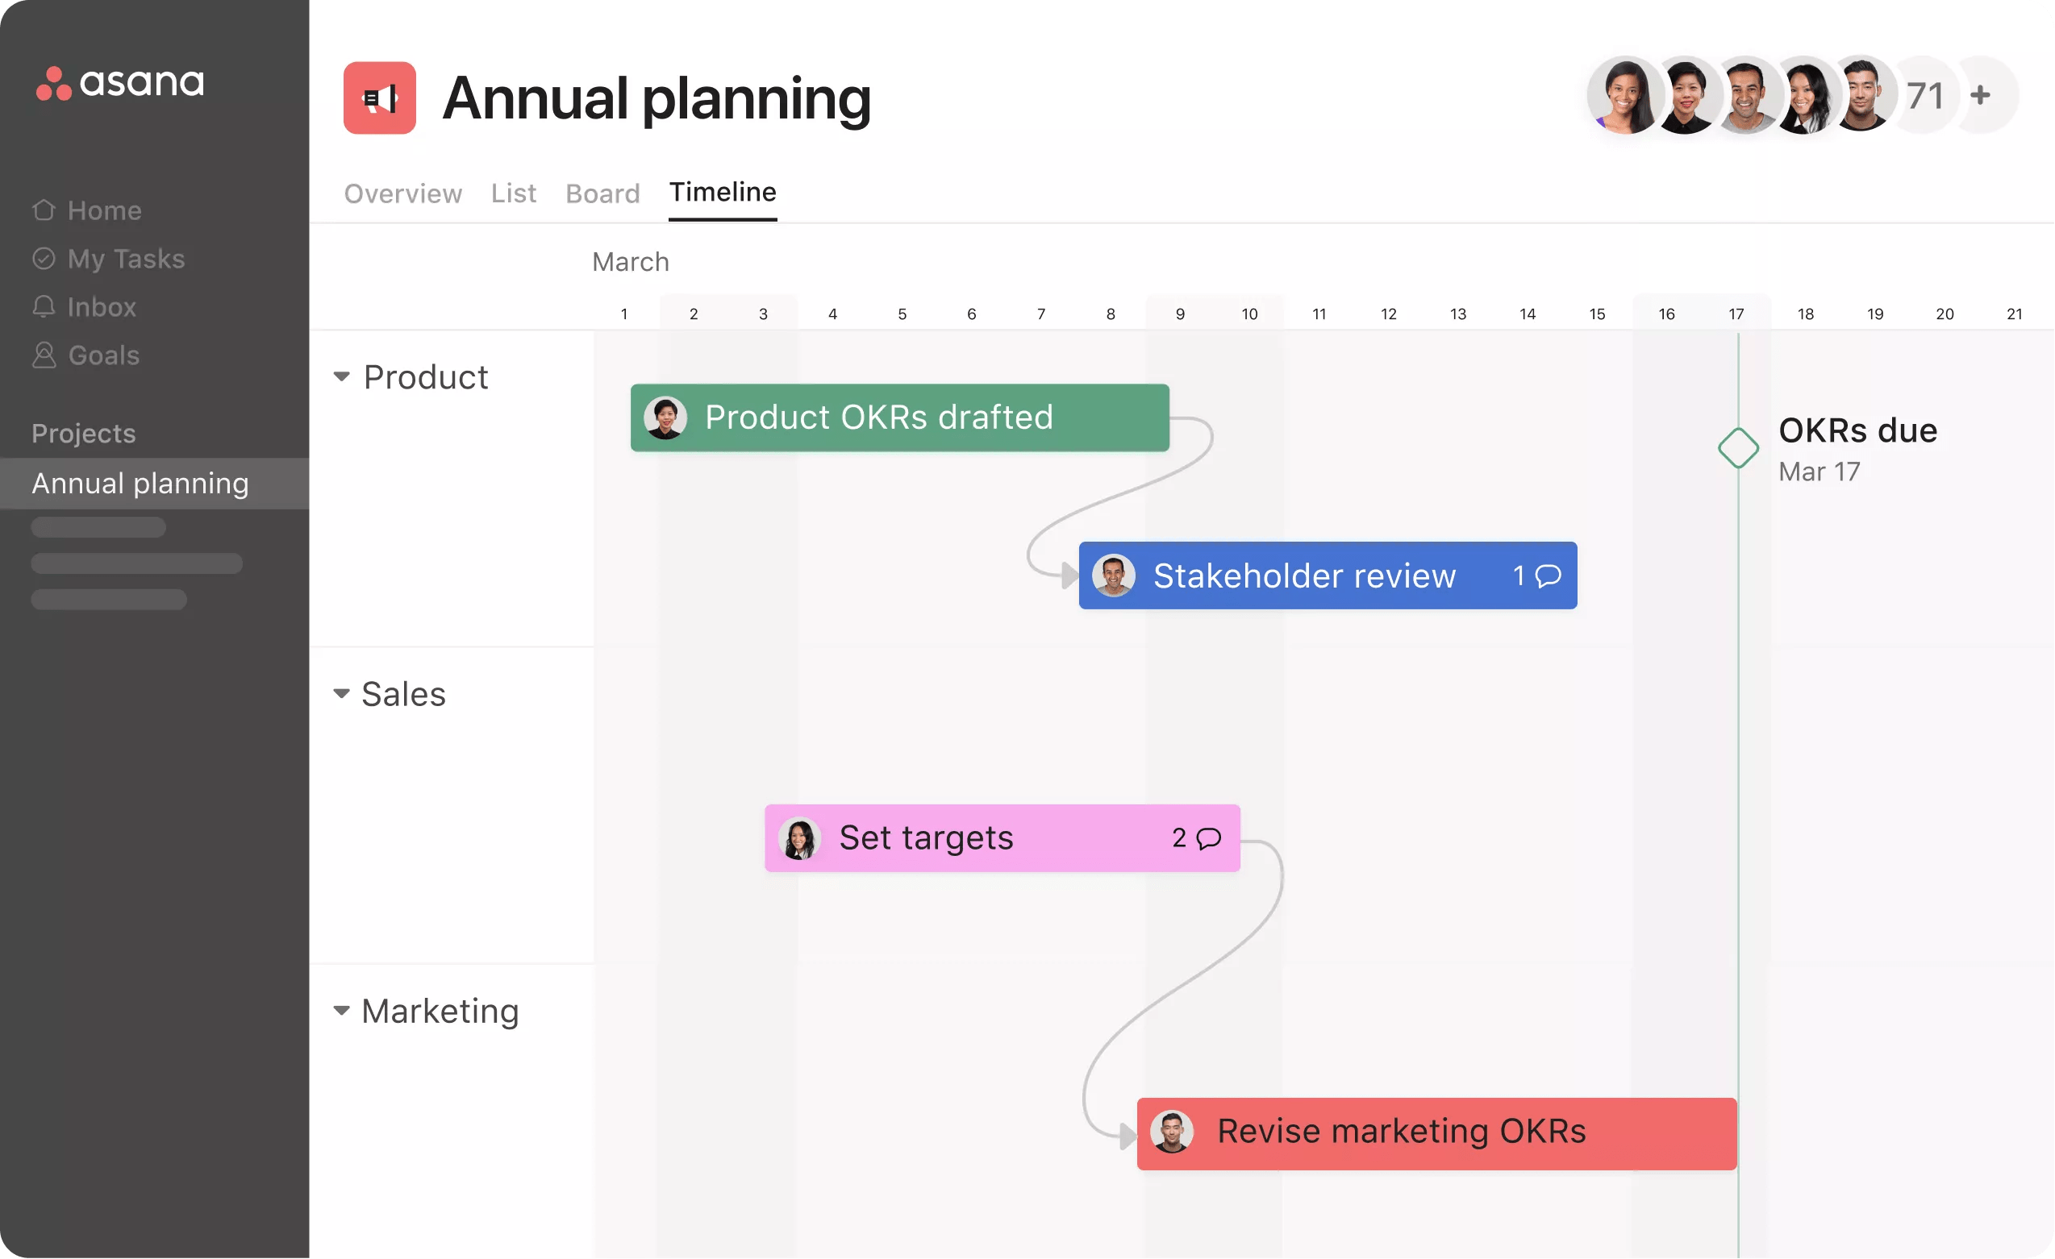Select the Home icon in the sidebar
This screenshot has height=1259, width=2055.
(x=44, y=210)
